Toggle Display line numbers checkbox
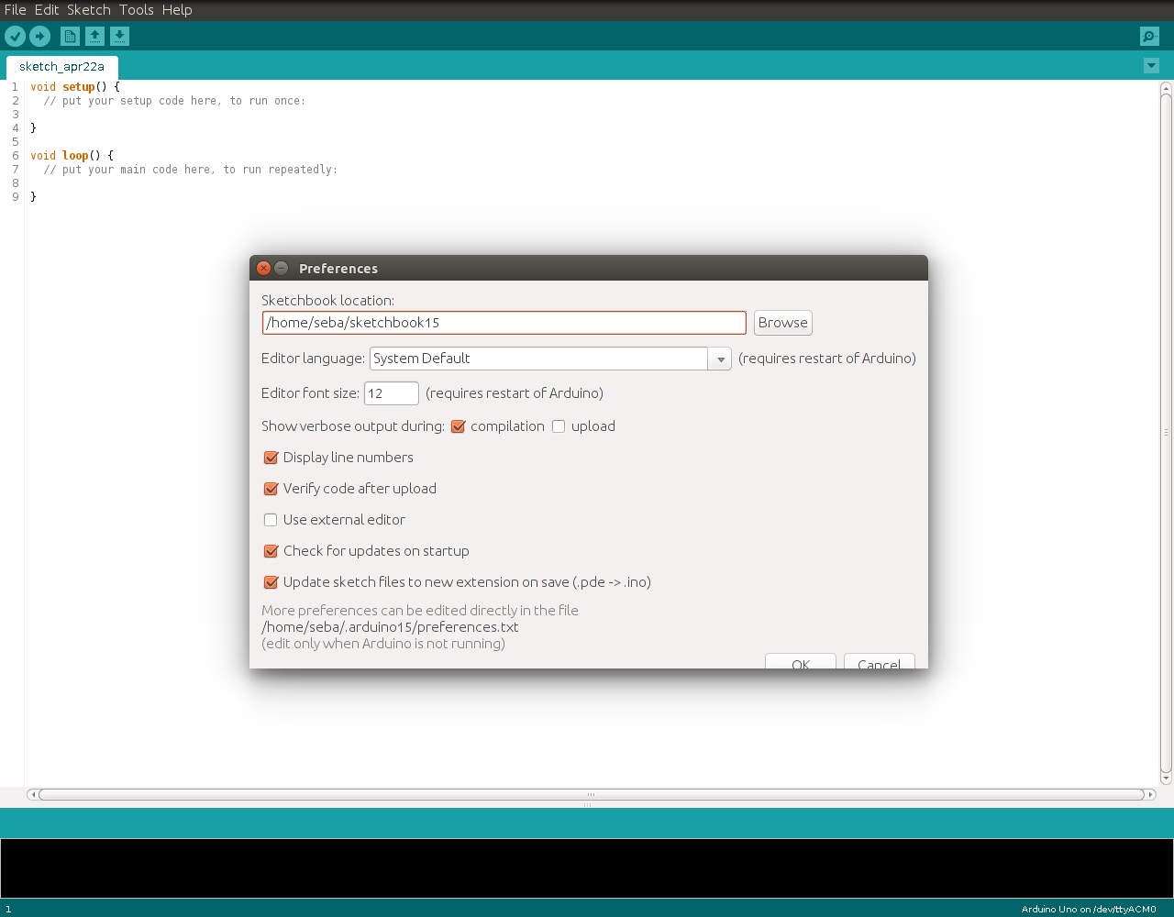Viewport: 1174px width, 917px height. [x=271, y=458]
